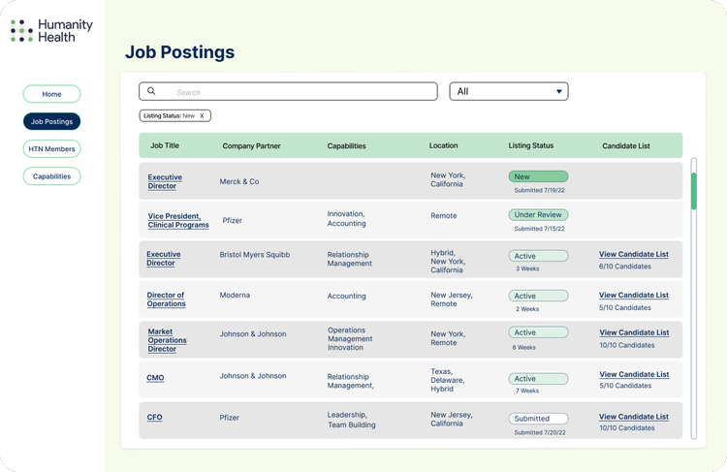Viewport: 727px width, 472px height.
Task: Open Merck & Co Executive Director posting
Action: [x=165, y=182]
